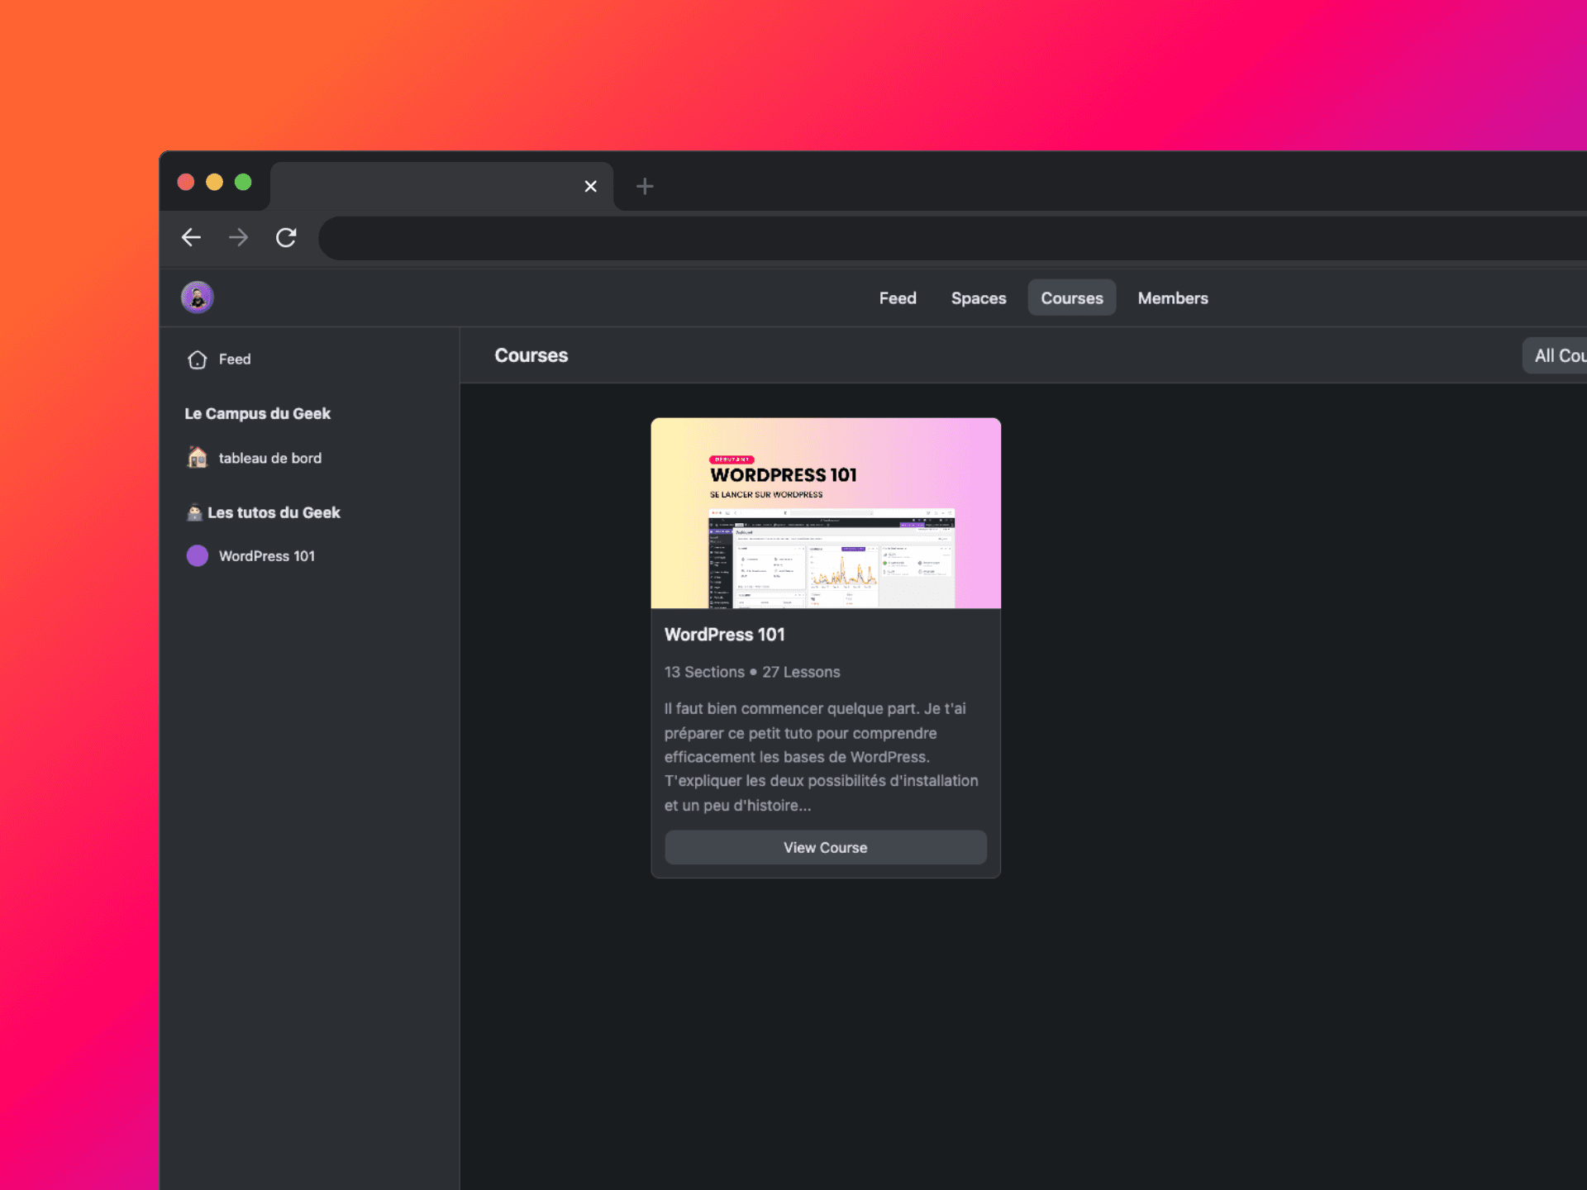Click the house emoji beside tableau de bord
Viewport: 1587px width, 1190px height.
198,457
